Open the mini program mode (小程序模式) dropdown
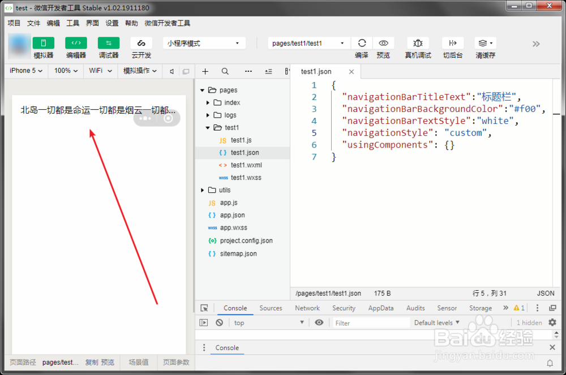This screenshot has height=375, width=566. (204, 43)
